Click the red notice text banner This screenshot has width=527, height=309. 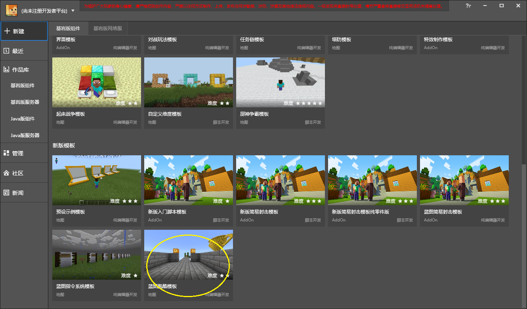pyautogui.click(x=265, y=6)
